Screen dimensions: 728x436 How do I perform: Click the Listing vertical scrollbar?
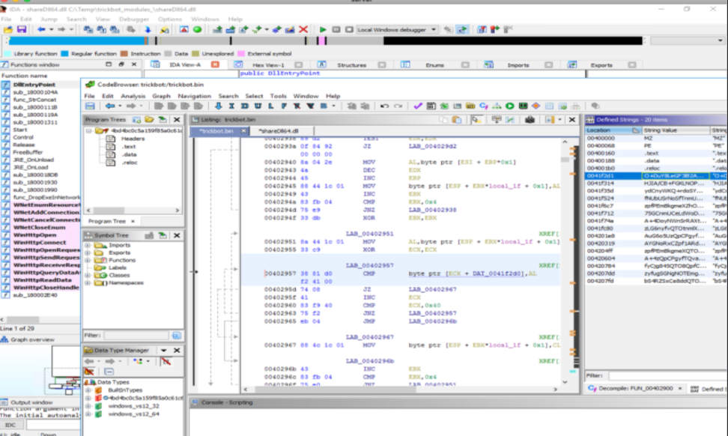coord(565,261)
